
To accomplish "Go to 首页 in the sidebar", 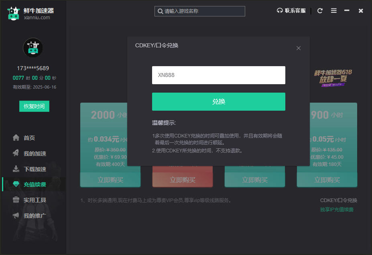I will coord(29,138).
